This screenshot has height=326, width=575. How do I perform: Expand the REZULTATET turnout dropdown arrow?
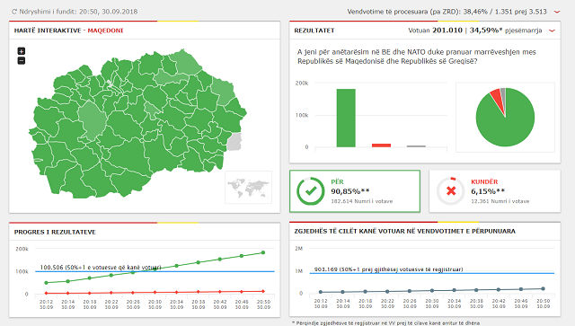click(x=552, y=31)
